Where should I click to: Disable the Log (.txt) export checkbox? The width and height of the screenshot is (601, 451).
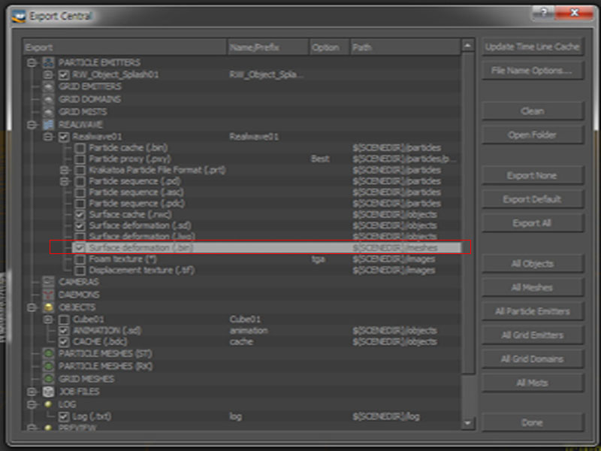click(64, 416)
